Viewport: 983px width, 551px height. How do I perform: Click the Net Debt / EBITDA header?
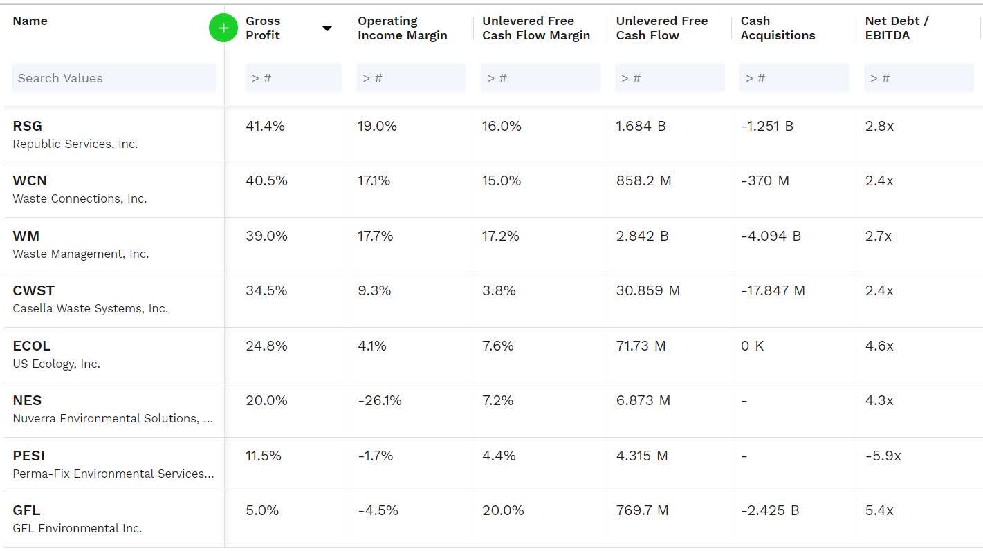point(897,28)
